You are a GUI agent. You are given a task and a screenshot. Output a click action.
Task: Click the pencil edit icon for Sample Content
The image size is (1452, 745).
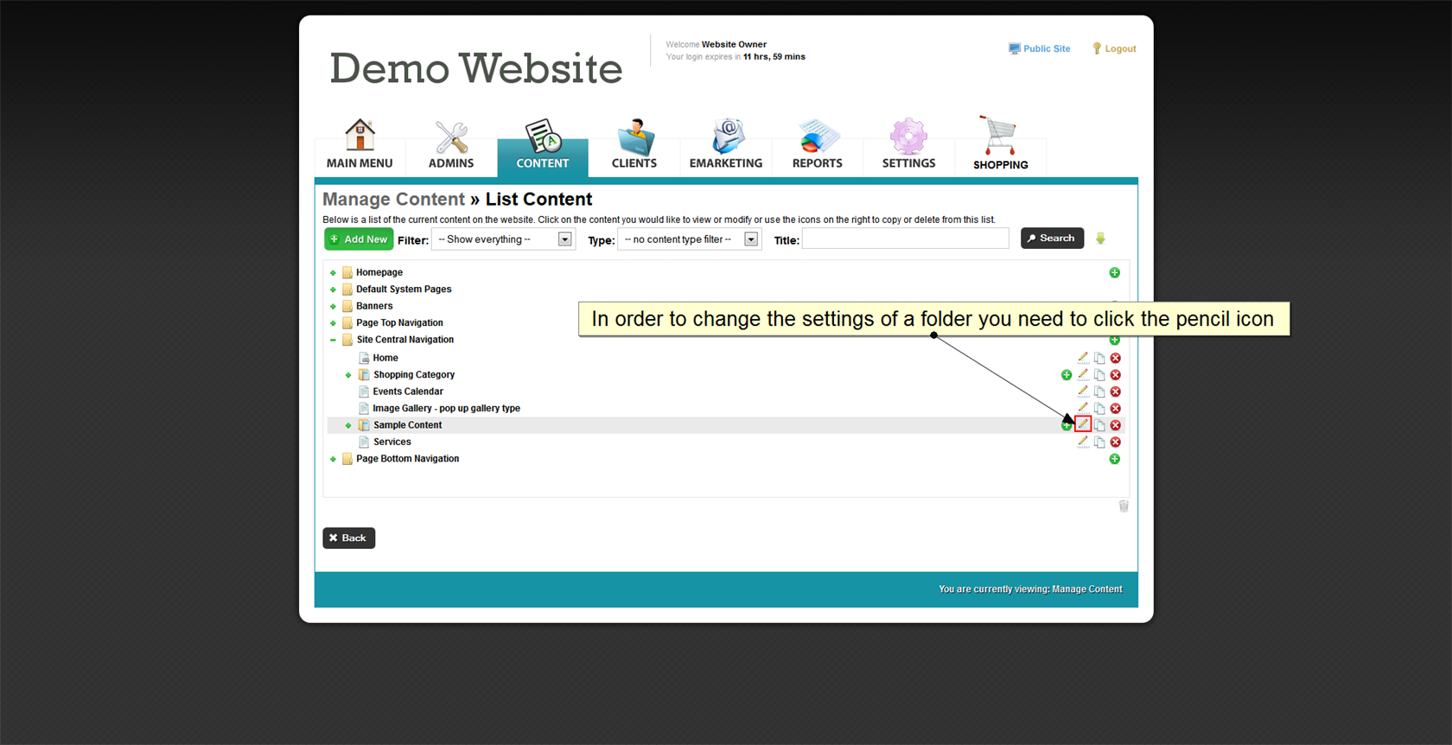(1083, 424)
